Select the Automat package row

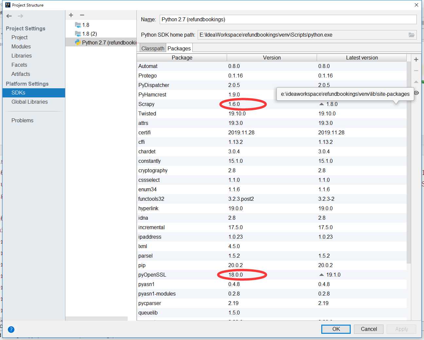272,66
